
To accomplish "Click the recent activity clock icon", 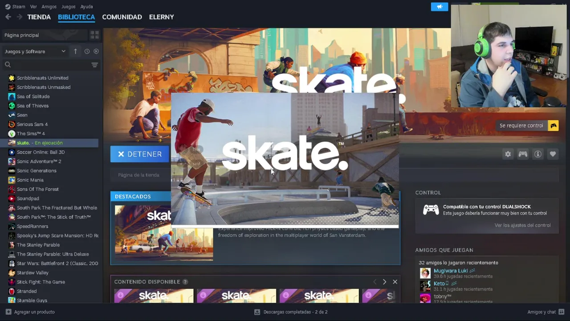I will pyautogui.click(x=87, y=52).
